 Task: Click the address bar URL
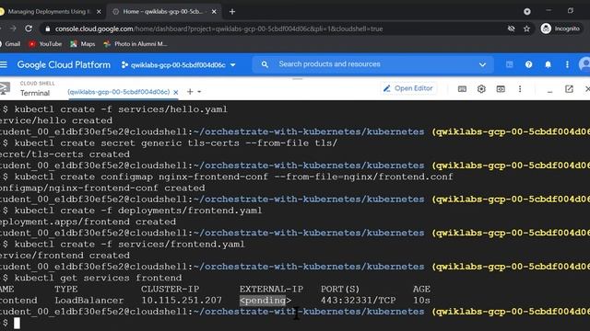click(x=218, y=29)
